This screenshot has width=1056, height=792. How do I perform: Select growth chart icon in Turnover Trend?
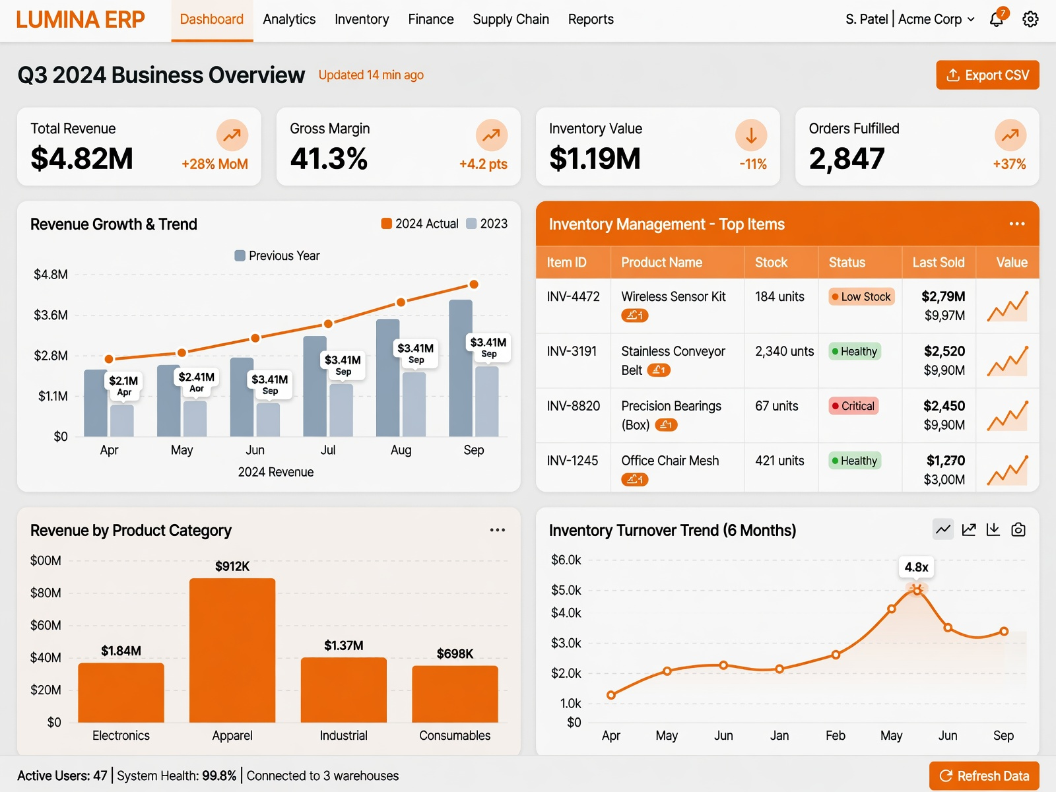click(x=969, y=529)
